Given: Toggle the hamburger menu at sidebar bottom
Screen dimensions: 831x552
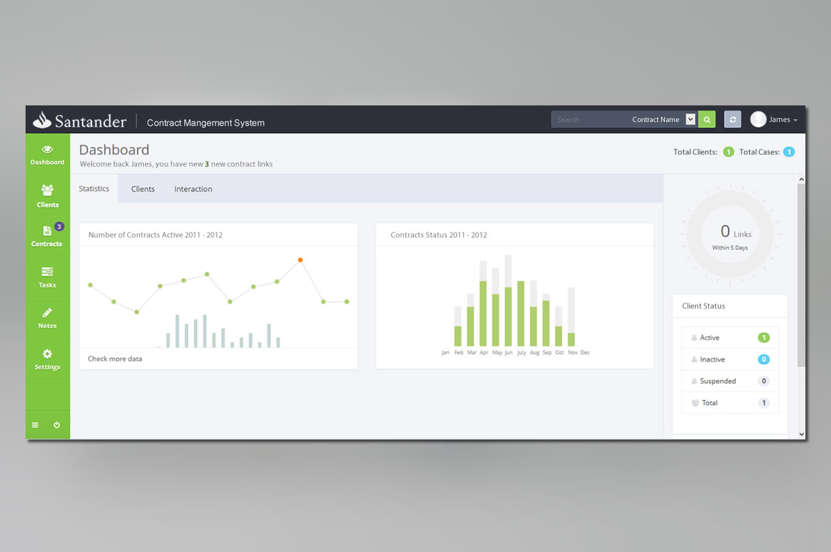Looking at the screenshot, I should pyautogui.click(x=35, y=424).
